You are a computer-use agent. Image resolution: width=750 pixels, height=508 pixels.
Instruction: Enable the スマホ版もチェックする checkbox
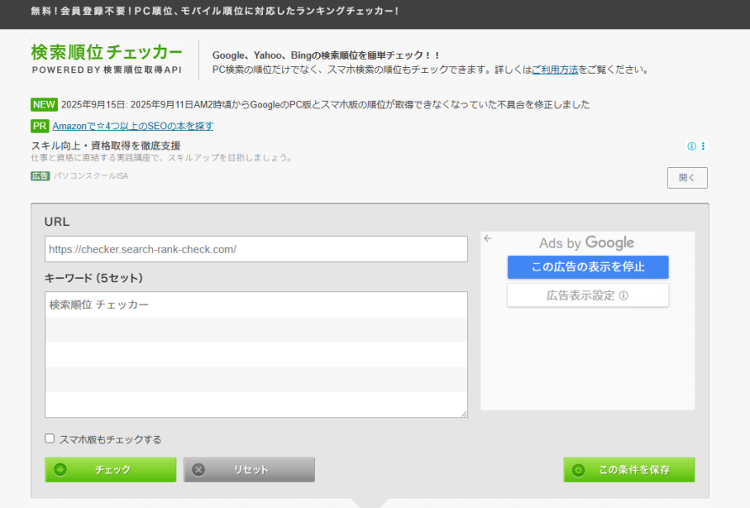[x=50, y=438]
